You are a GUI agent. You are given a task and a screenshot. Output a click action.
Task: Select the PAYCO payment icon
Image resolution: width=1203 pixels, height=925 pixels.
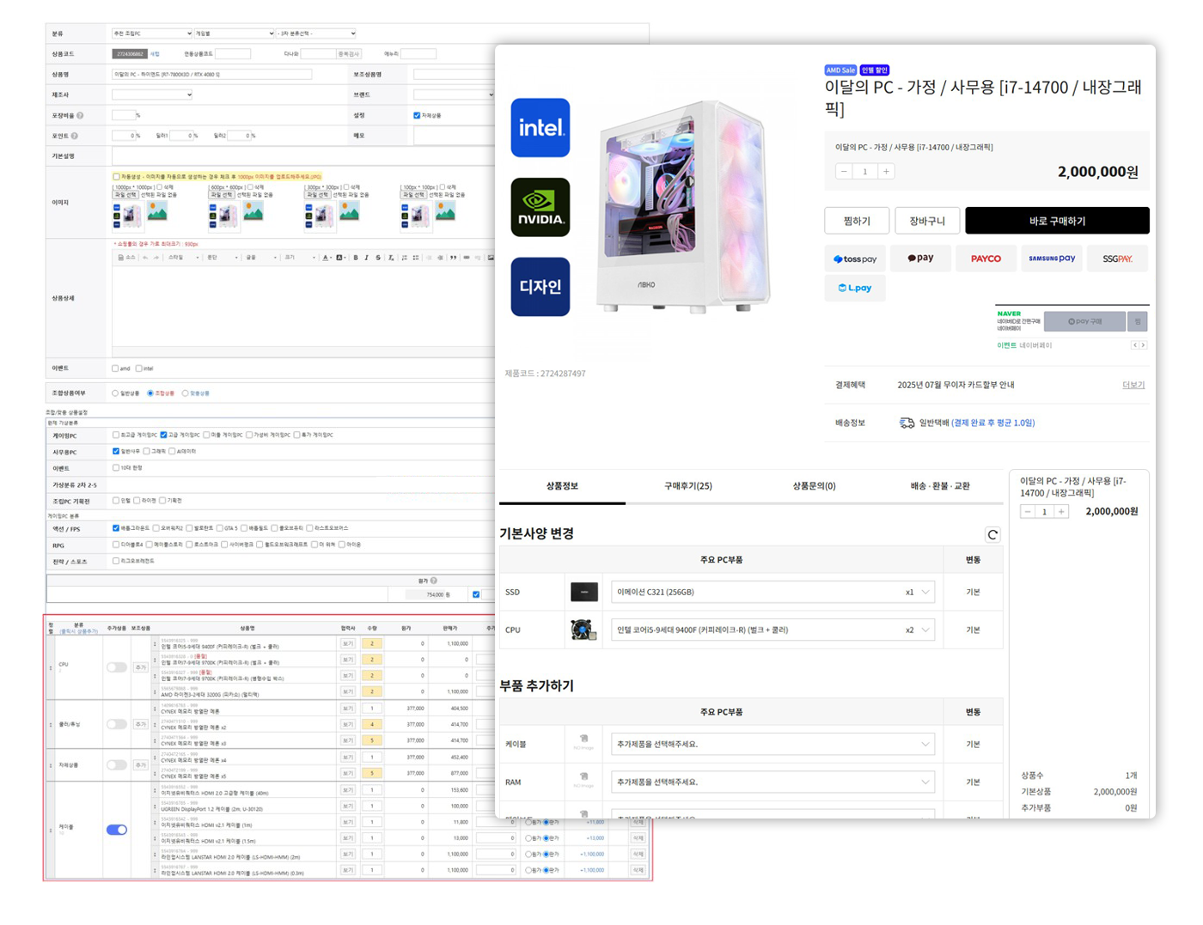pyautogui.click(x=986, y=259)
